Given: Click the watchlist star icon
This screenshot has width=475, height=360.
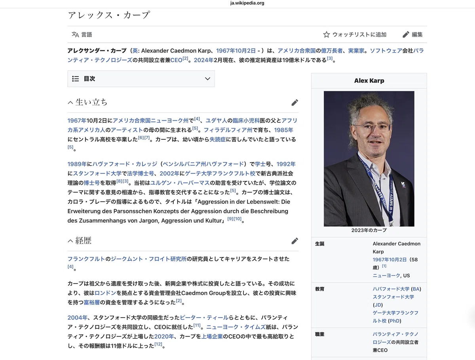Looking at the screenshot, I should click(327, 34).
